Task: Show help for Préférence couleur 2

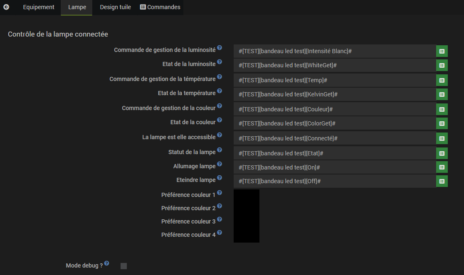Action: pos(220,206)
